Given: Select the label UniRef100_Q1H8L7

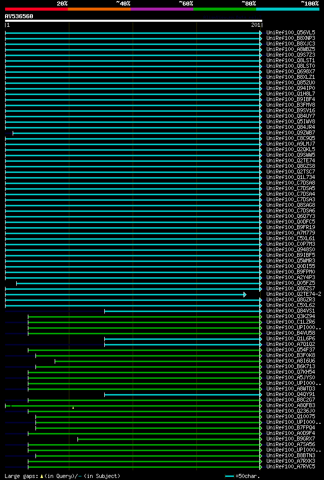Looking at the screenshot, I should point(291,94).
